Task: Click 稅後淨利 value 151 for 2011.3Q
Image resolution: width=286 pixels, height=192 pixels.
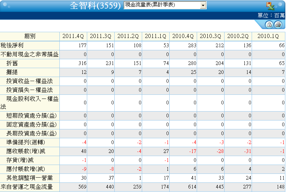Action: point(110,46)
